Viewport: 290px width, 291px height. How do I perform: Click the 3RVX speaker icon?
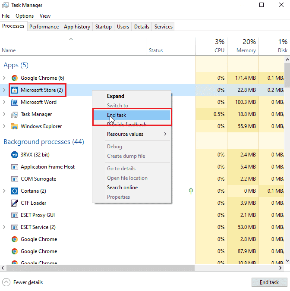[x=15, y=155]
